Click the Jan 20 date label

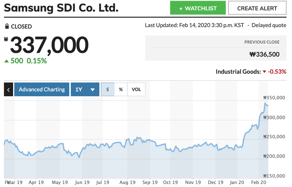pos(237,182)
